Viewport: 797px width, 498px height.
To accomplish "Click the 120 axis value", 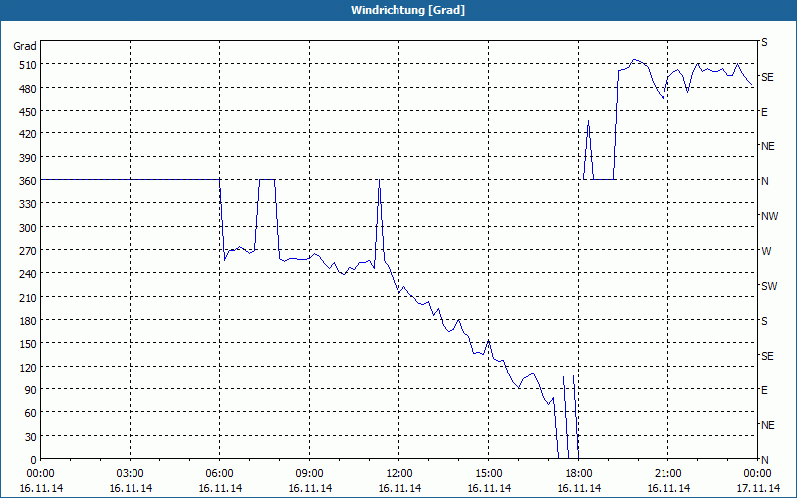I will (28, 367).
